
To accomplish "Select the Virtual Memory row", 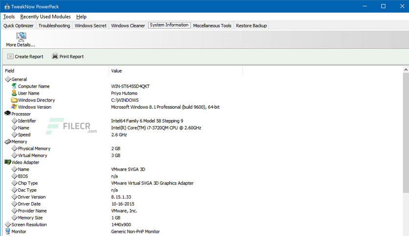I will (x=32, y=156).
